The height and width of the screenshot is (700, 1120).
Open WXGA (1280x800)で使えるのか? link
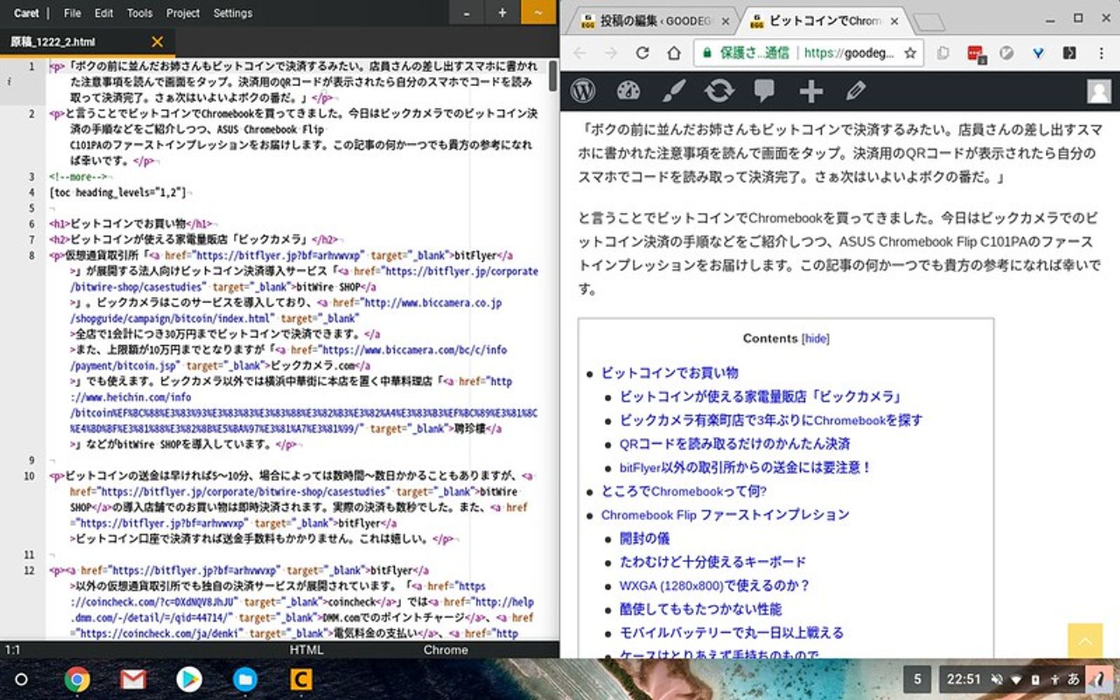pyautogui.click(x=715, y=585)
